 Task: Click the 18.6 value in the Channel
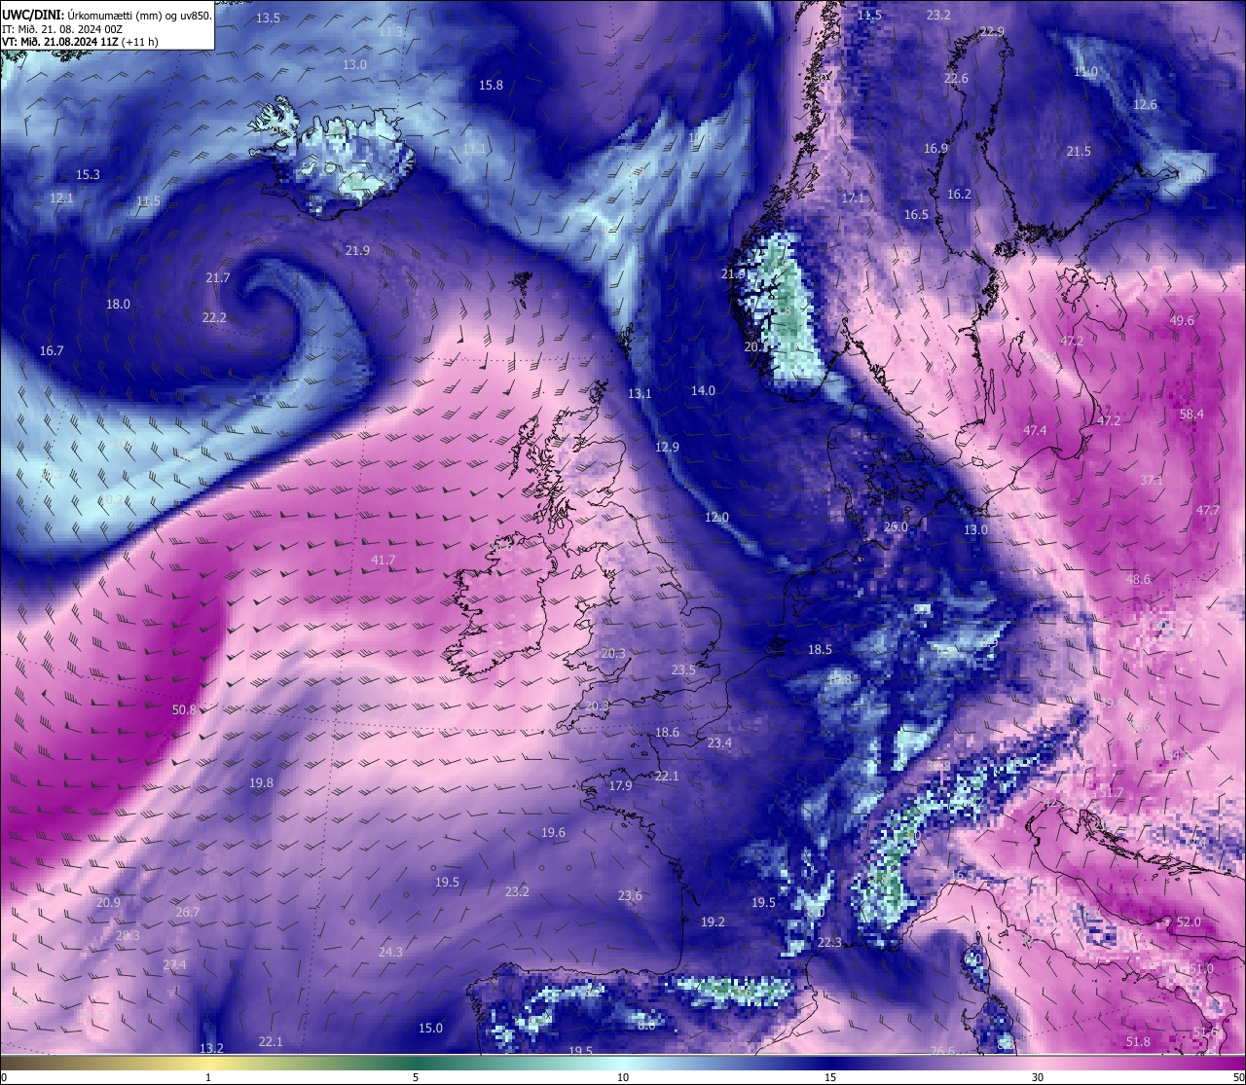tap(667, 733)
